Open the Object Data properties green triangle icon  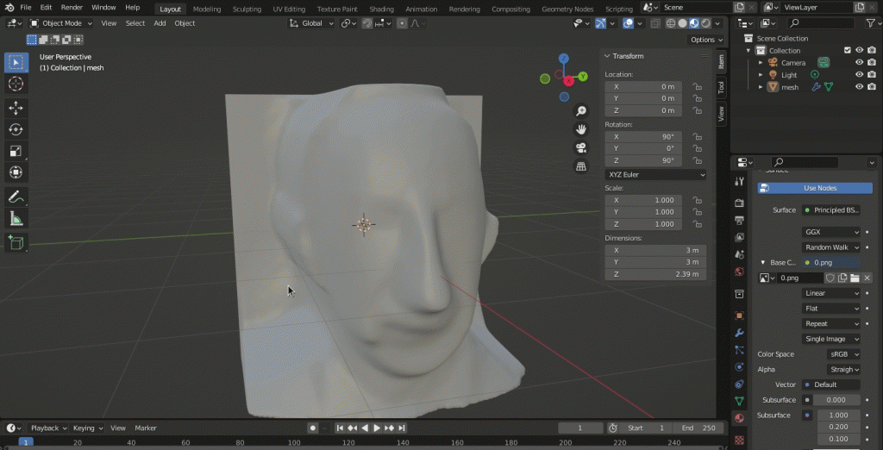point(739,401)
